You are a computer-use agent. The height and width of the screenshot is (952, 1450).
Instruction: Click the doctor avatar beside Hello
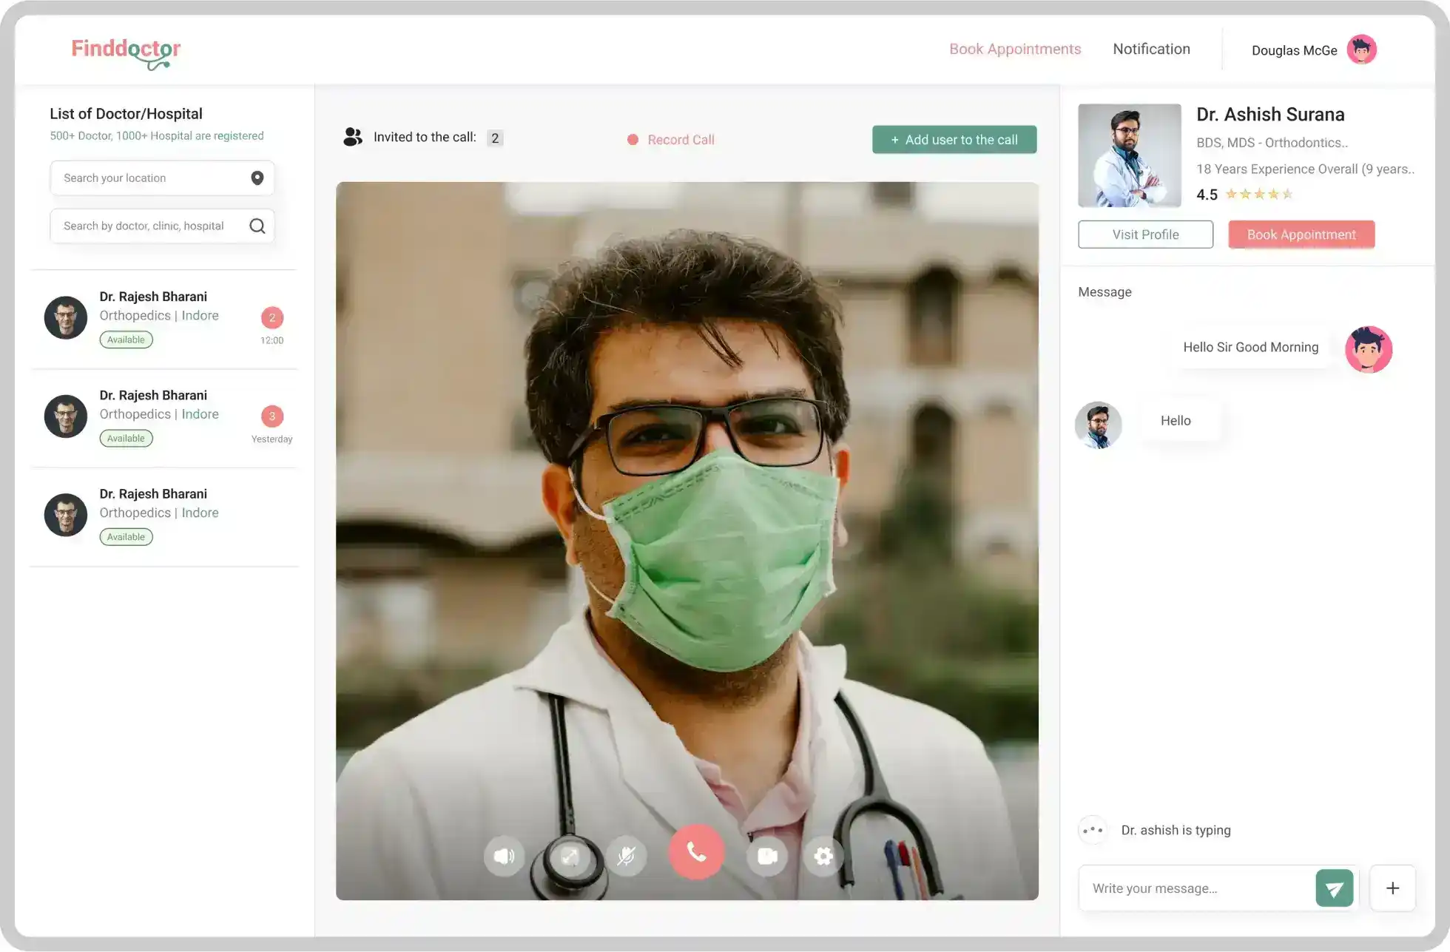pyautogui.click(x=1099, y=425)
